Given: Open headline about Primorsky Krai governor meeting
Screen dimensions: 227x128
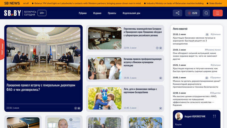Looking at the screenshot, I should 143,32.
